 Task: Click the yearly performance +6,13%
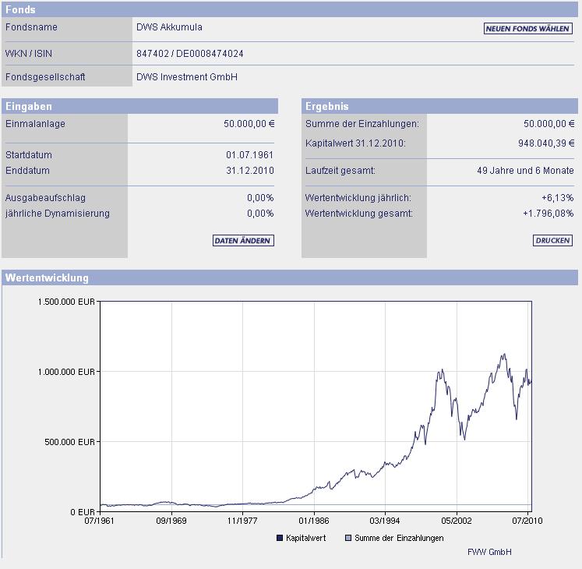pyautogui.click(x=558, y=197)
